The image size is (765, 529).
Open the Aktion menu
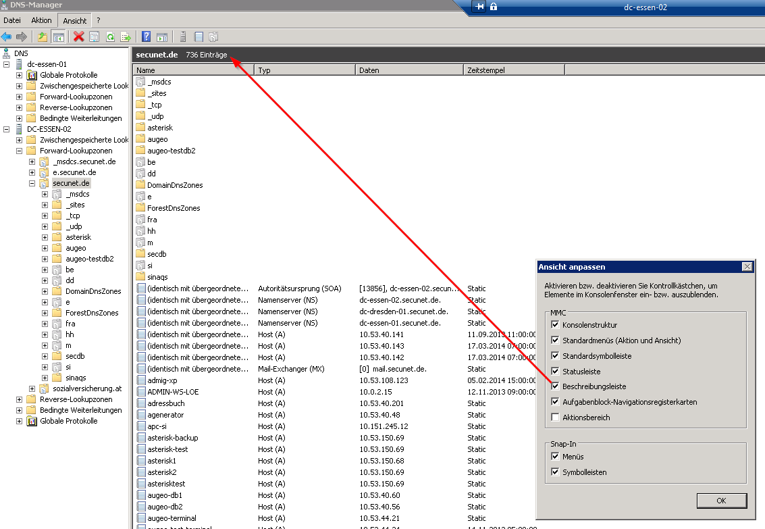click(x=41, y=20)
